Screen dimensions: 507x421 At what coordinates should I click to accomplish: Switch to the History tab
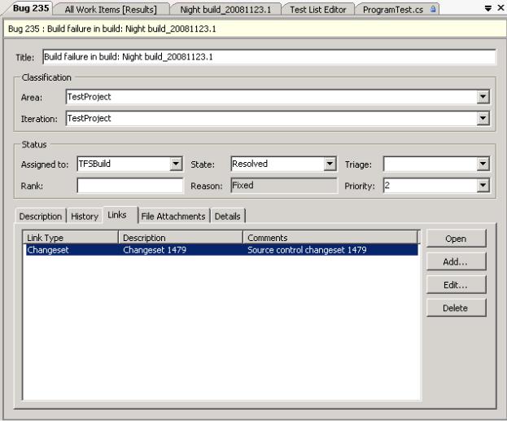pyautogui.click(x=84, y=217)
